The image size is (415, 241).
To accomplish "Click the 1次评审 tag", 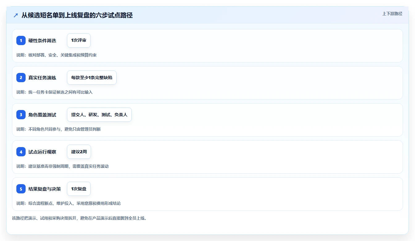I will [79, 40].
